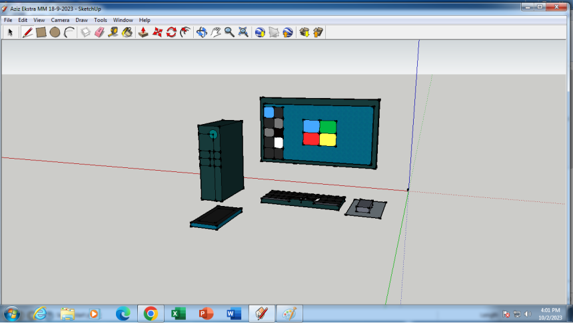The height and width of the screenshot is (326, 573).
Task: Activate the Tape Measure tool
Action: point(113,32)
